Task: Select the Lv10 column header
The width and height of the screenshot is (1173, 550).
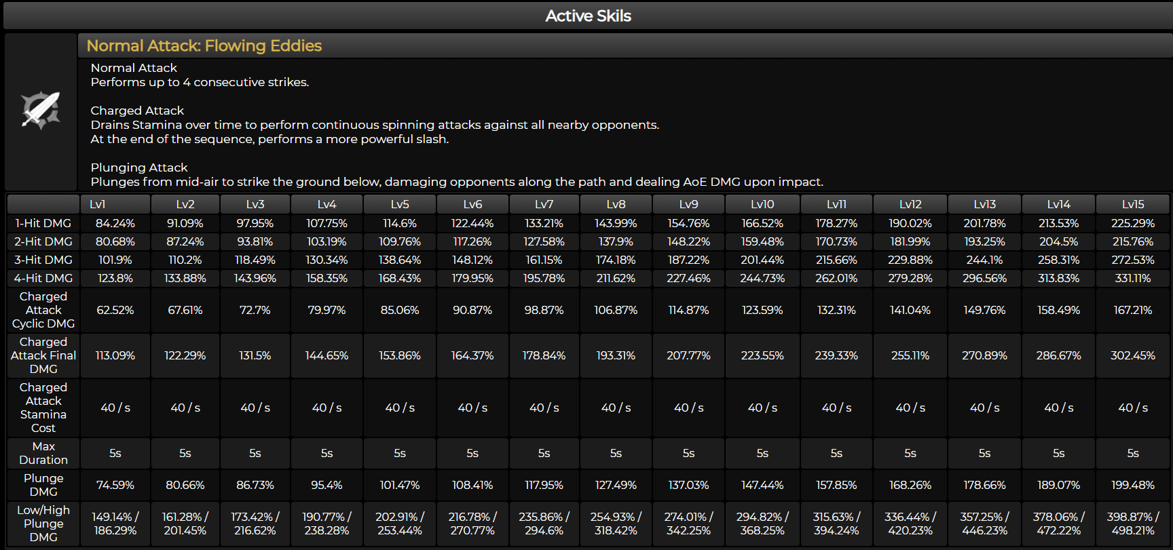Action: tap(762, 204)
